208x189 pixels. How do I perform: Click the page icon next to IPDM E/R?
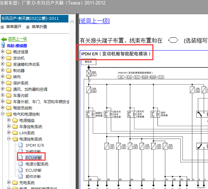(21, 145)
